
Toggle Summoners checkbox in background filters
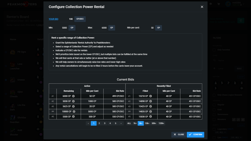214,115
